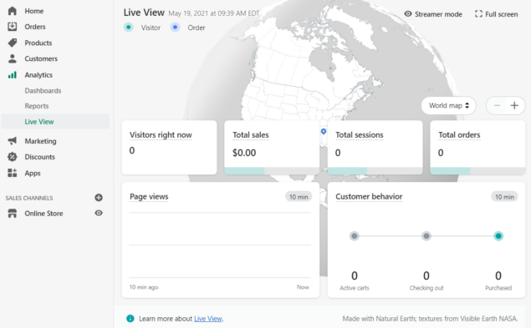This screenshot has width=531, height=328.
Task: Click the Total sessions progress bar
Action: coord(375,171)
